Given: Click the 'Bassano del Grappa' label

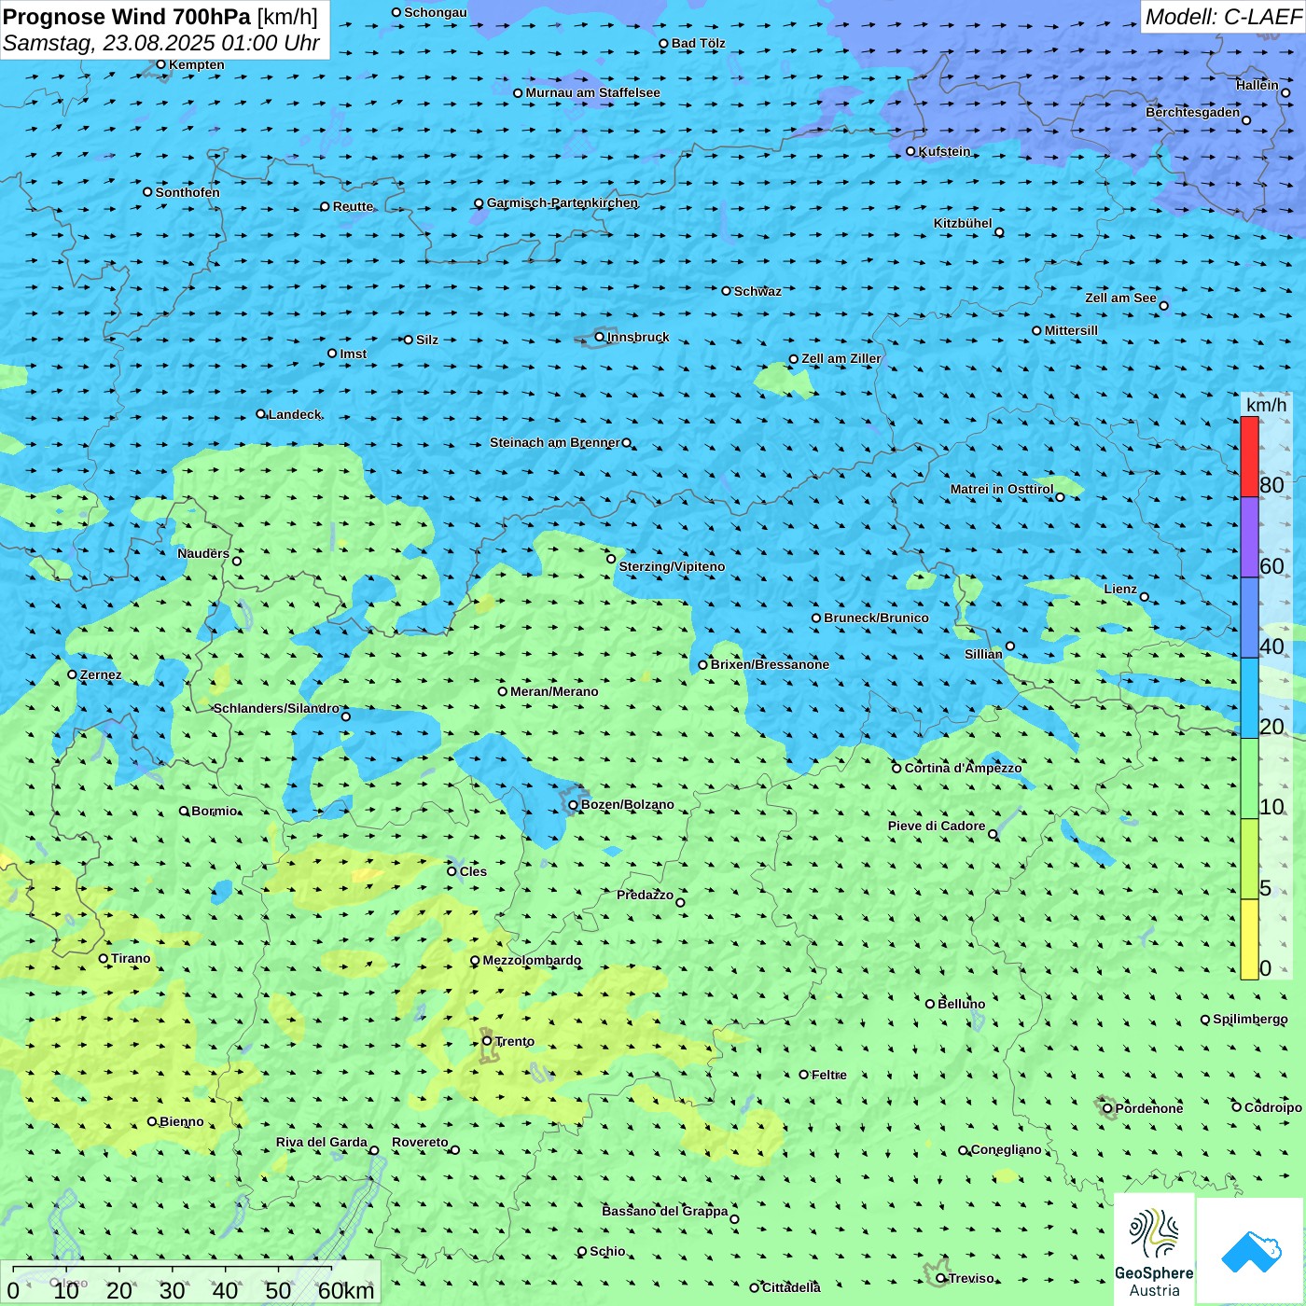Looking at the screenshot, I should 665,1211.
